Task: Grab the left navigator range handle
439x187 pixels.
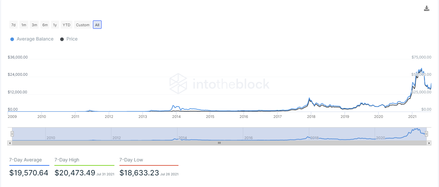Action: 12,134
